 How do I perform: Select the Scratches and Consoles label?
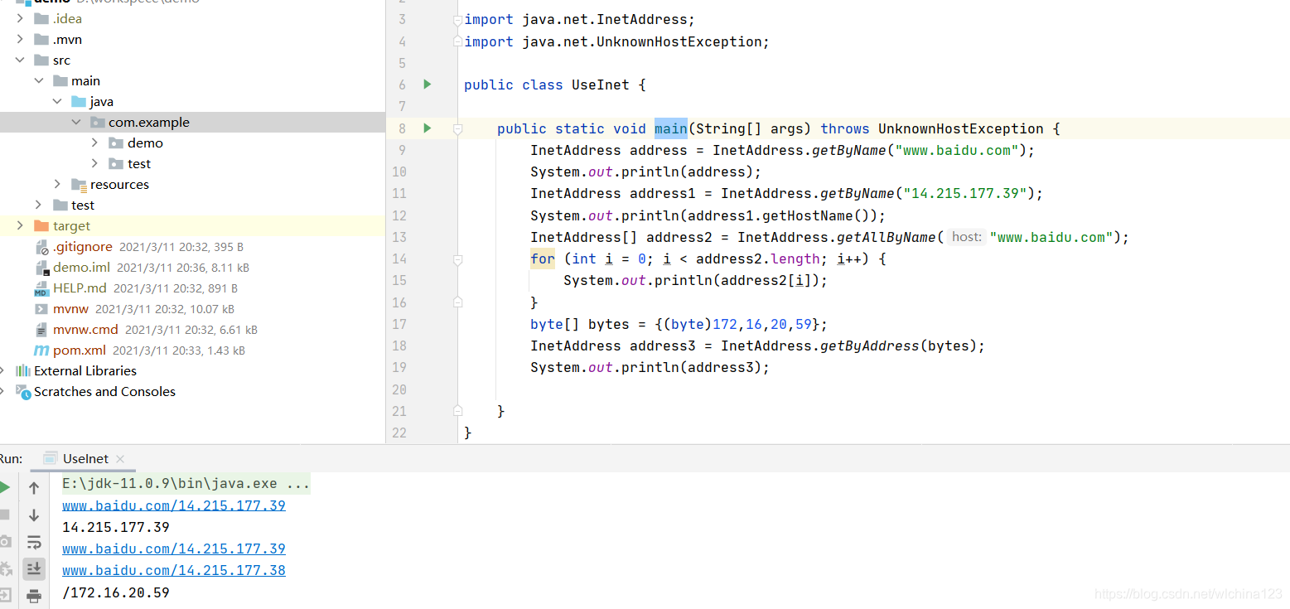click(x=104, y=391)
